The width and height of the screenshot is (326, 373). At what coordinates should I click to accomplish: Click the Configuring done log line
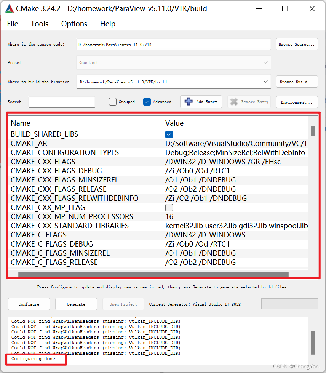pyautogui.click(x=33, y=359)
